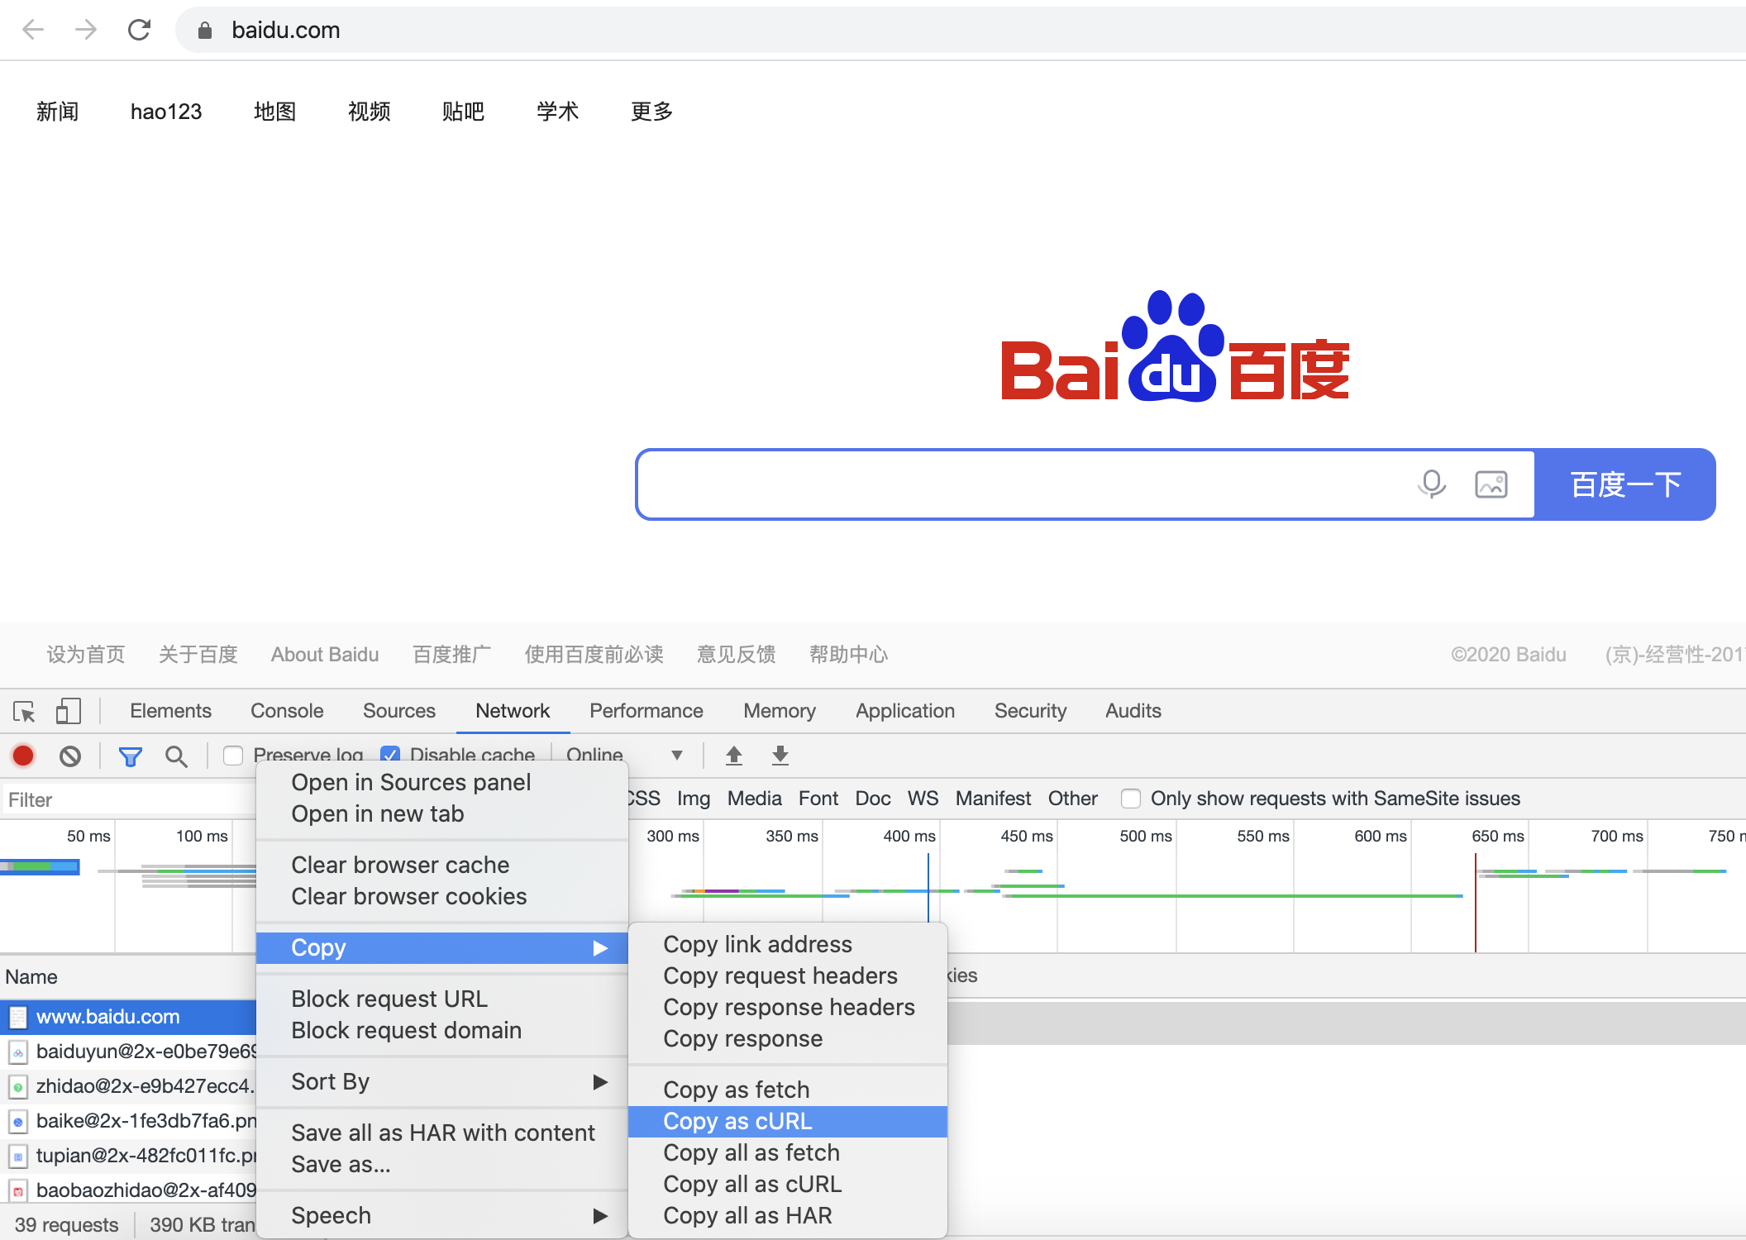Click the browser forward arrow

coord(86,30)
